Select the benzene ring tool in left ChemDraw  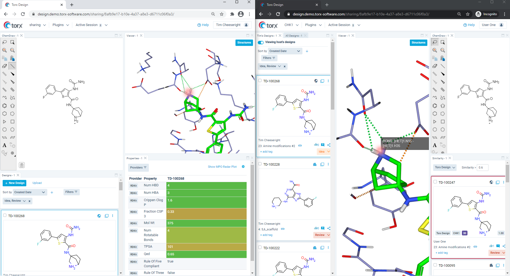tap(5, 106)
